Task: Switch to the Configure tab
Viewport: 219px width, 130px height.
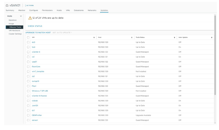Action: [34, 10]
